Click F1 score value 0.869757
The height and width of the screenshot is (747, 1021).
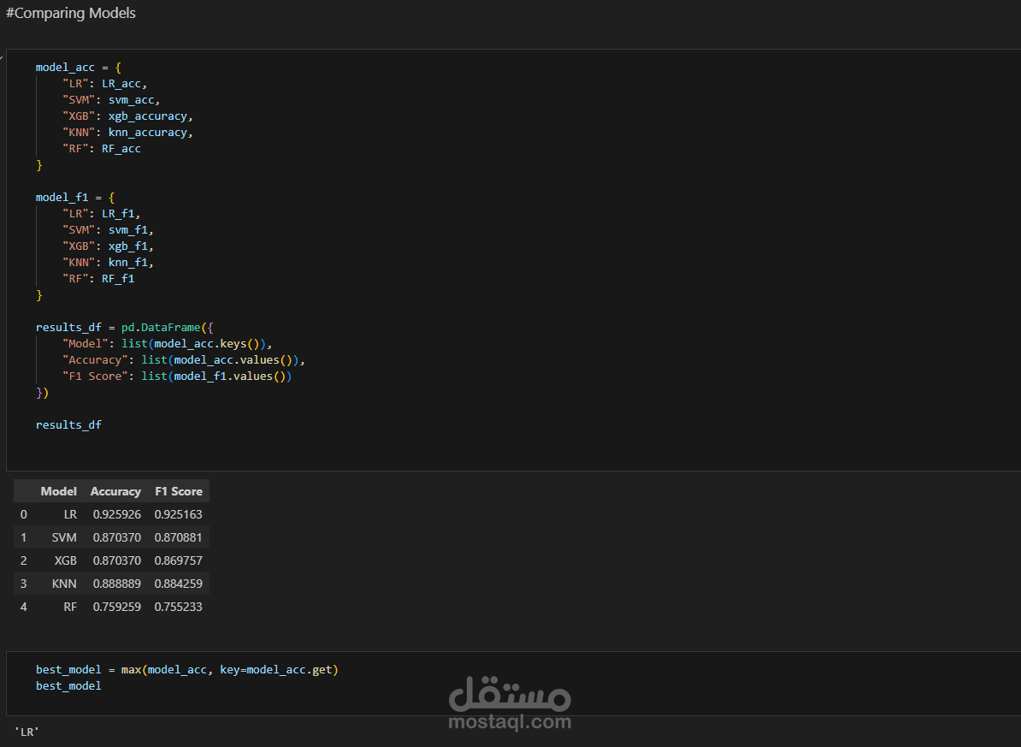[179, 560]
